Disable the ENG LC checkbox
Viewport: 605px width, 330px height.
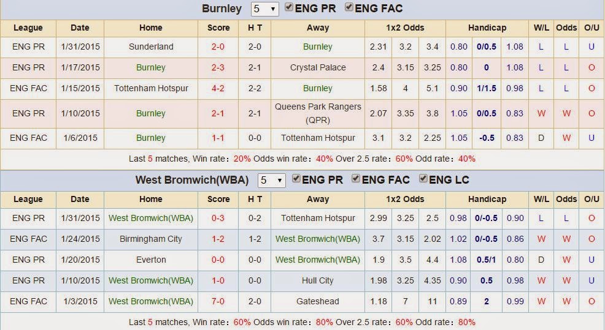point(423,179)
